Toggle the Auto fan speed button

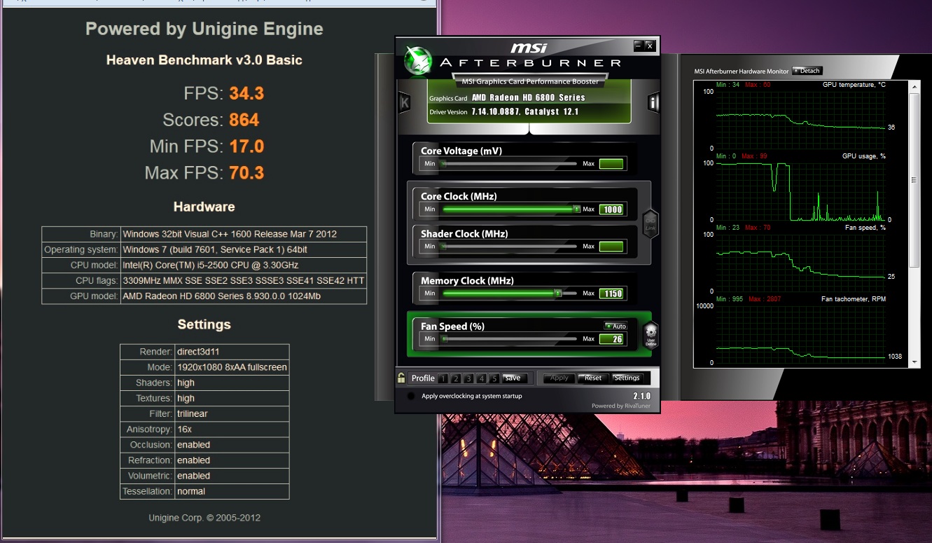615,326
